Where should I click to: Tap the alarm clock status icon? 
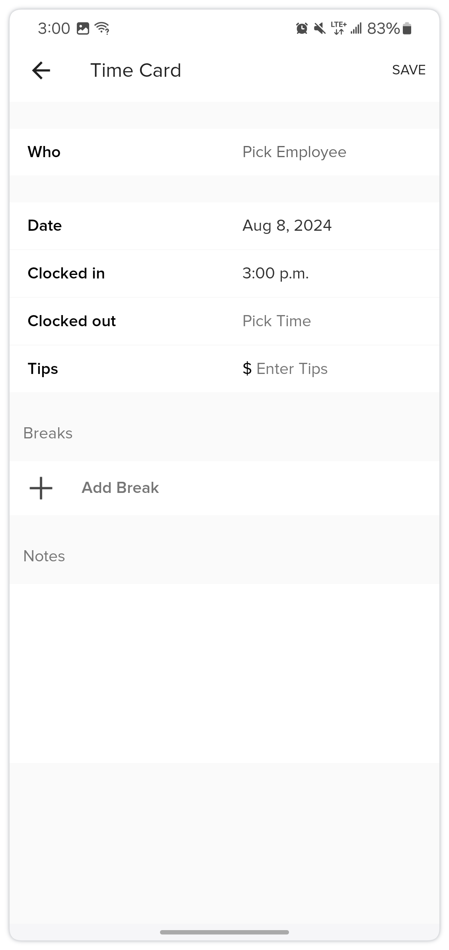pos(302,29)
